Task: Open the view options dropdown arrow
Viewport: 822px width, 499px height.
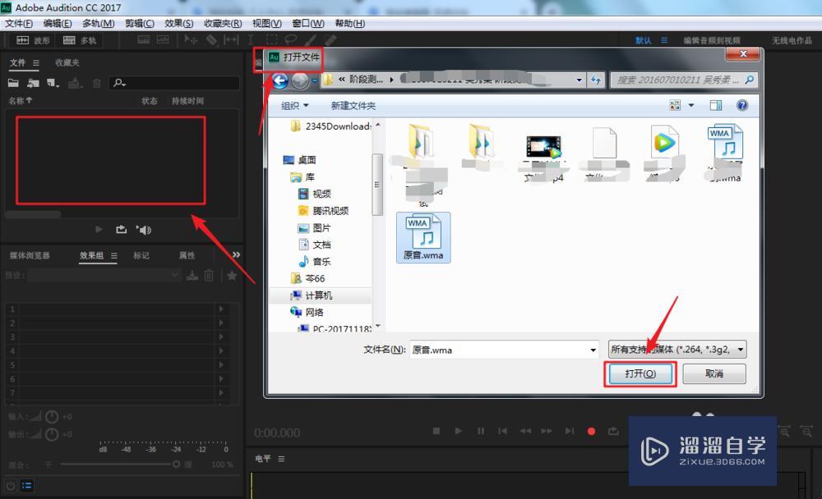Action: [x=691, y=105]
